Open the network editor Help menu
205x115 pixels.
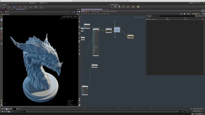108,14
